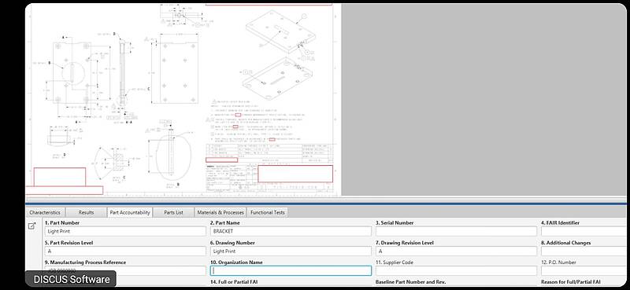Click the Part Name field showing BRACKET
630x290 pixels.
pos(291,231)
